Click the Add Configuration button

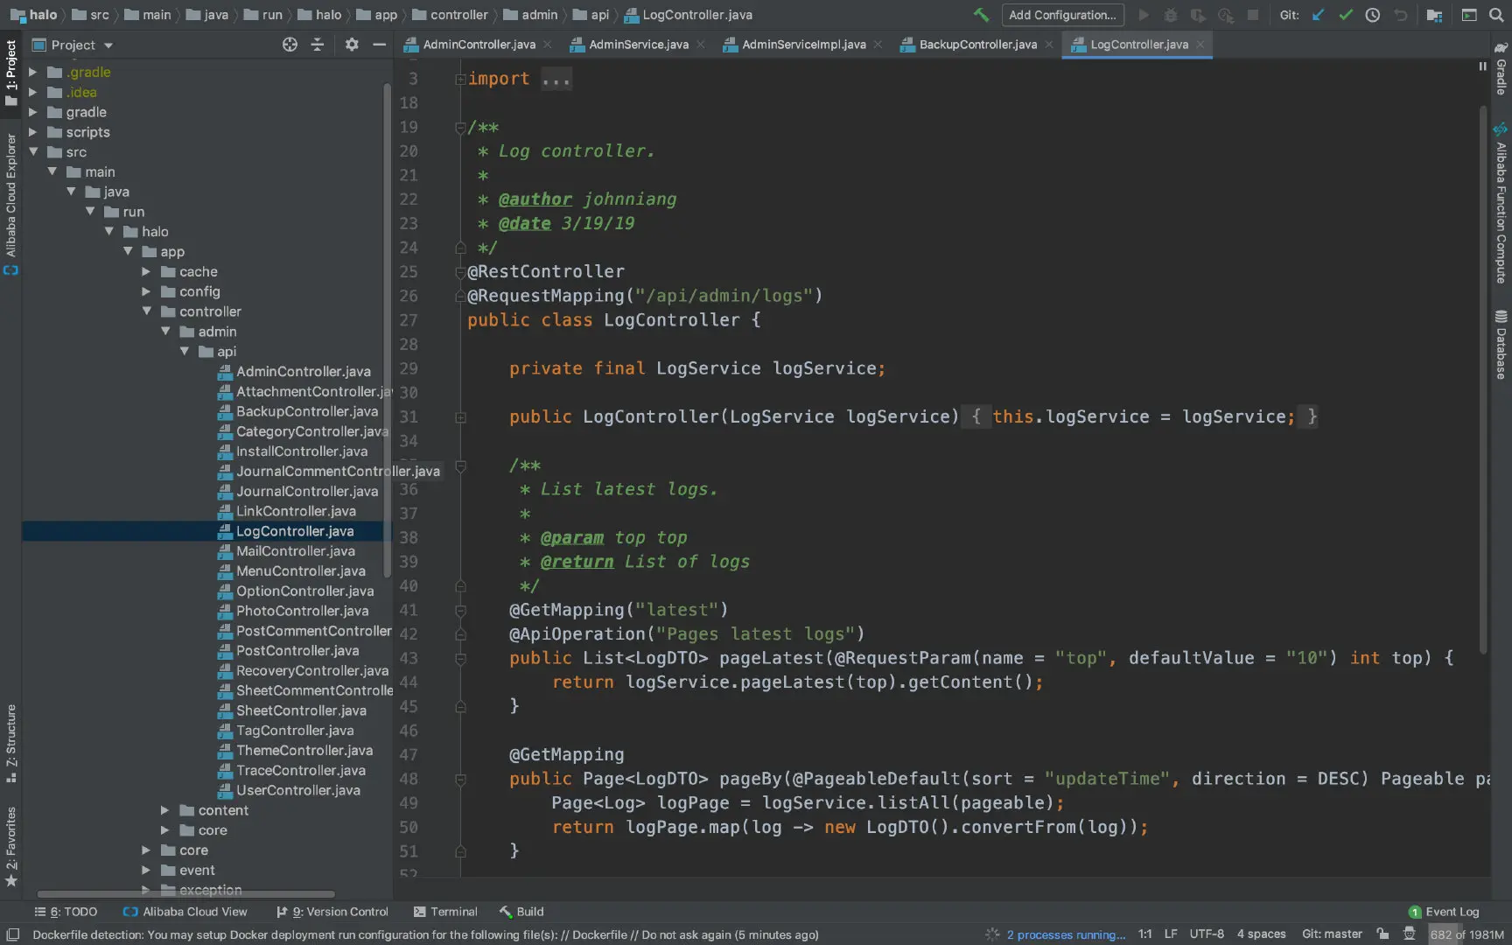click(x=1061, y=15)
